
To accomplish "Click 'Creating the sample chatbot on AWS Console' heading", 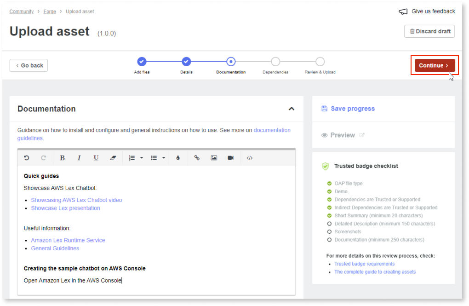I will (85, 269).
